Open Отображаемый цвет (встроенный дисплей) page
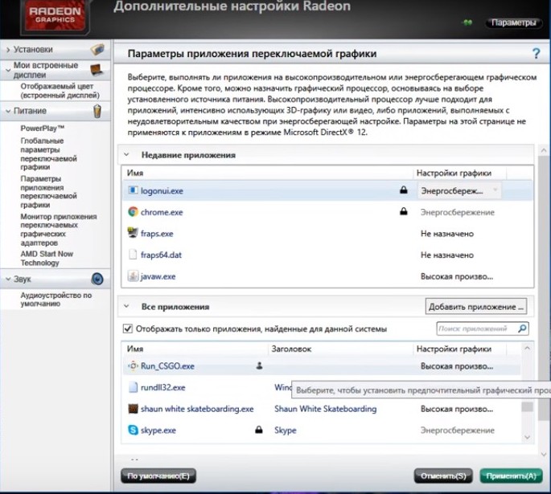 coord(60,91)
